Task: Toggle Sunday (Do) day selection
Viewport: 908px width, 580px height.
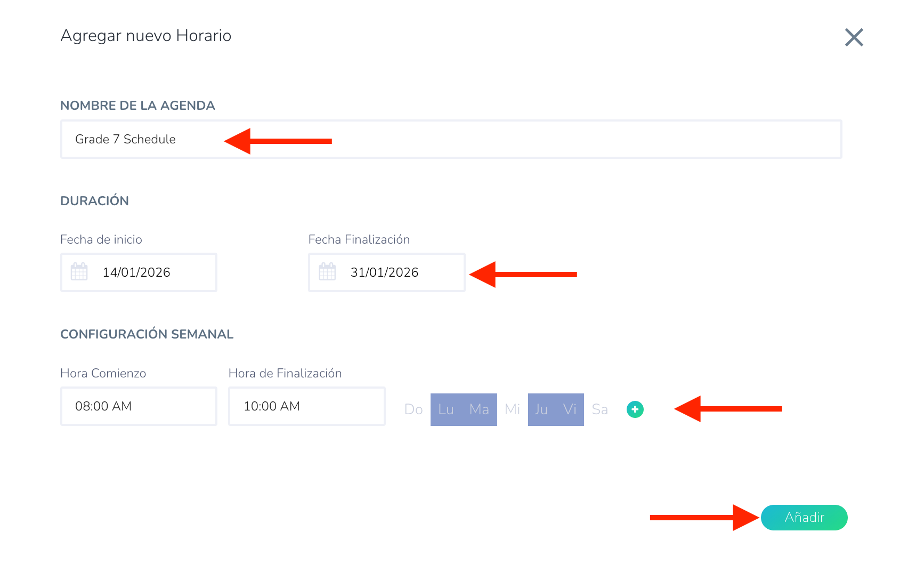Action: pos(414,409)
